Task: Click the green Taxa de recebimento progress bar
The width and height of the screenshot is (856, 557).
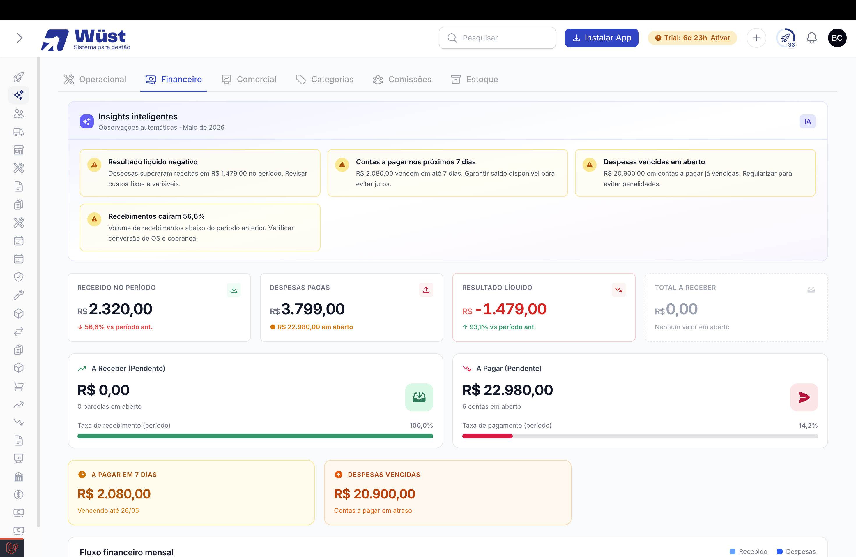Action: (x=255, y=436)
